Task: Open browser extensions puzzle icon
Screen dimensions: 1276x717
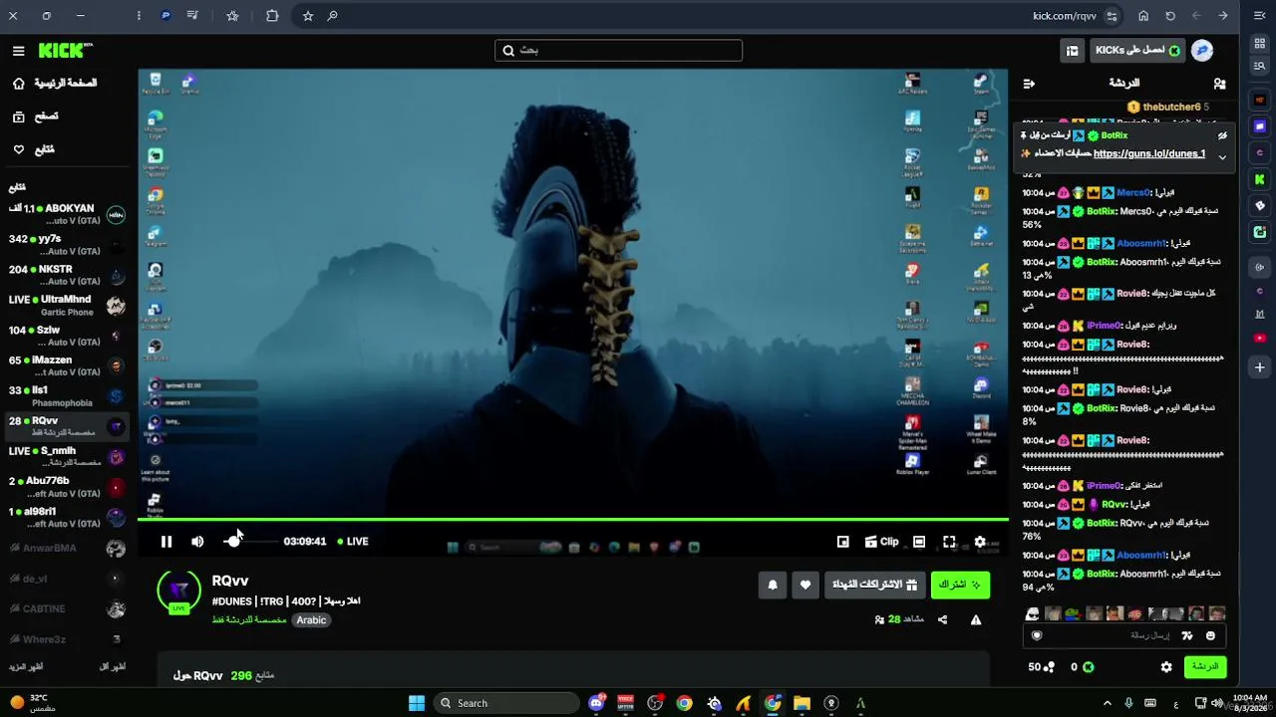Action: pyautogui.click(x=272, y=16)
